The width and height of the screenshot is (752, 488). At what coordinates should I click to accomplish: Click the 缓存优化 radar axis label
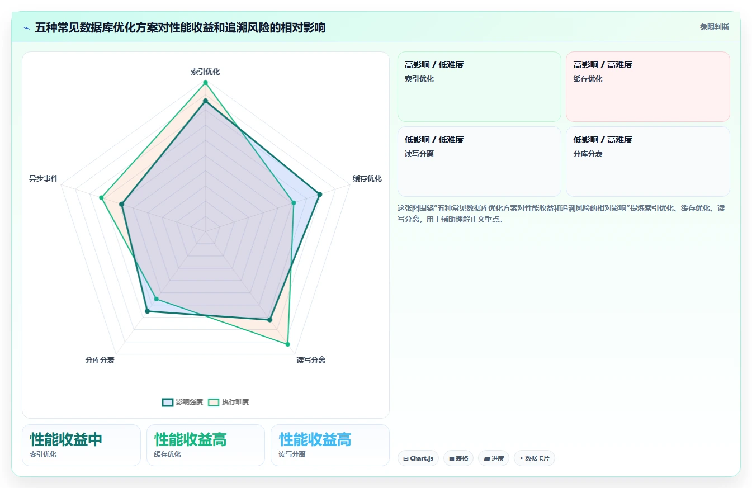click(x=367, y=178)
